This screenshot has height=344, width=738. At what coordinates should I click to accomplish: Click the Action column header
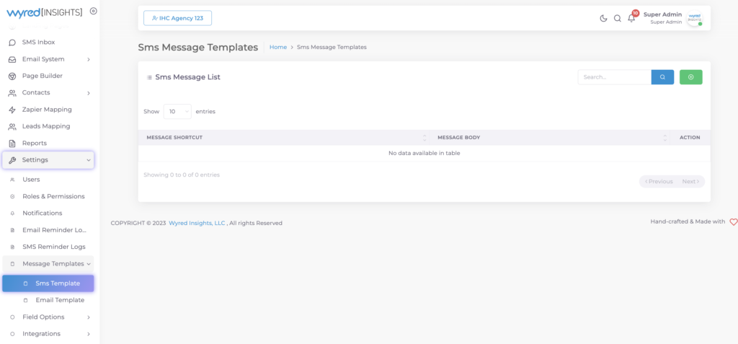point(690,138)
